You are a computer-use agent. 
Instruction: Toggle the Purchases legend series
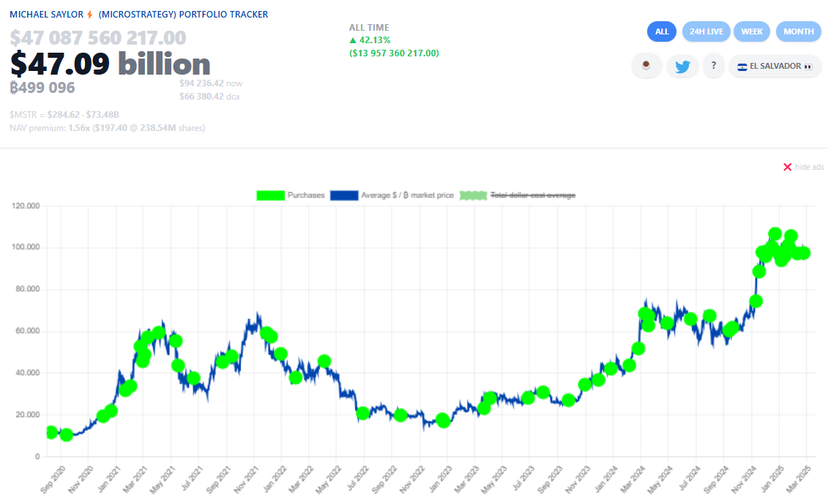[291, 195]
